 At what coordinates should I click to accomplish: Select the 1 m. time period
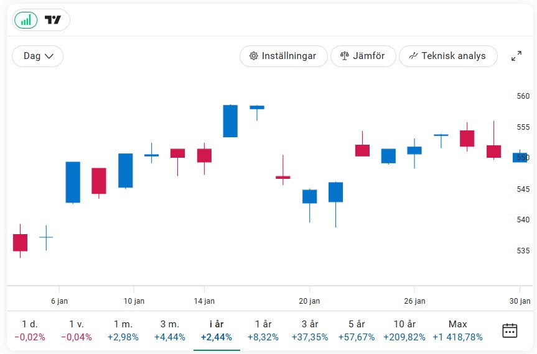(x=123, y=330)
